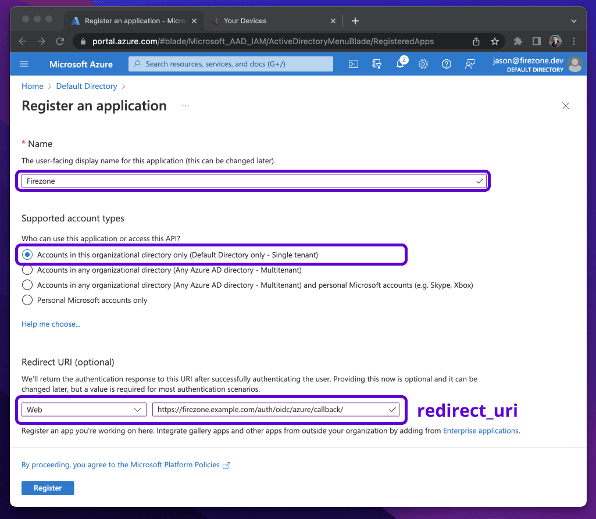596x519 pixels.
Task: Open the Directories and subscriptions filter
Action: [376, 64]
